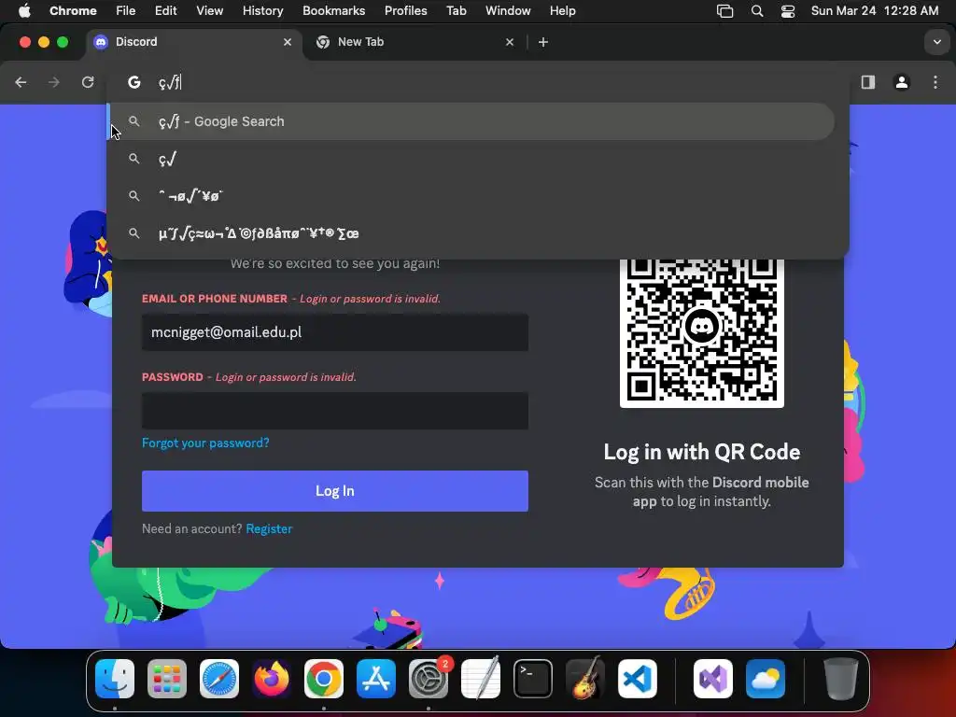
Task: Open Terminal from the dock
Action: pos(533,679)
